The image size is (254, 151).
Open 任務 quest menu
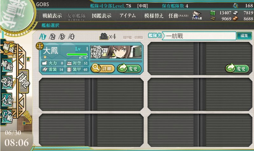[x=178, y=16]
